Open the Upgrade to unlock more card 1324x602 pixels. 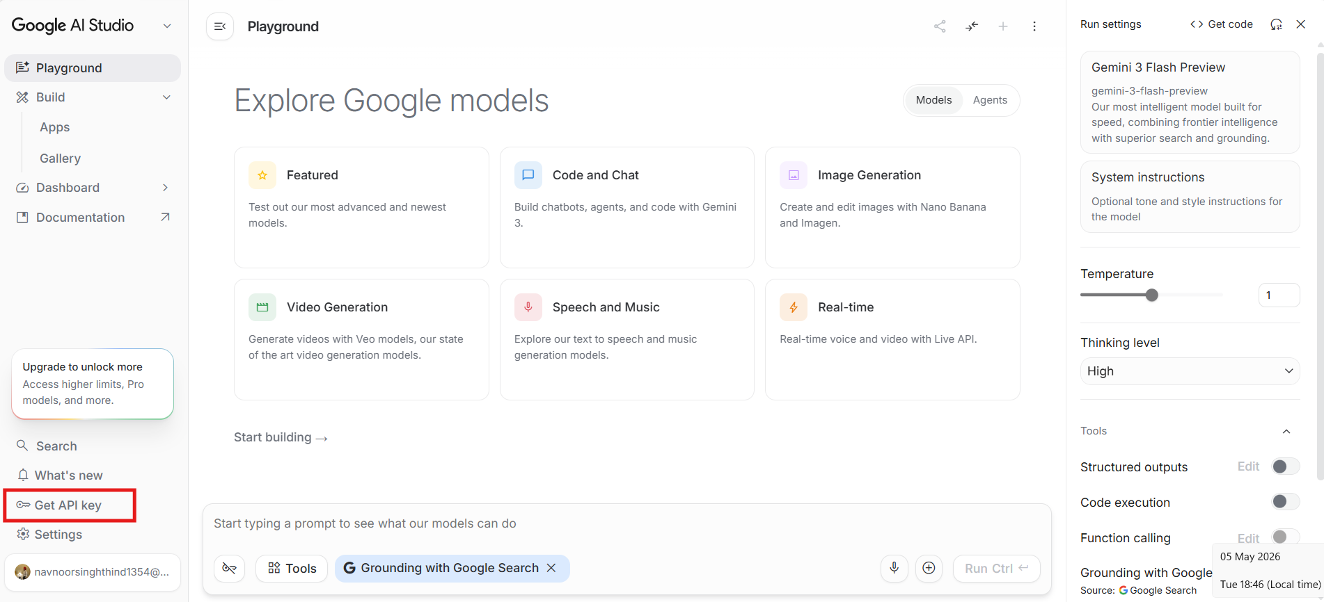point(93,384)
